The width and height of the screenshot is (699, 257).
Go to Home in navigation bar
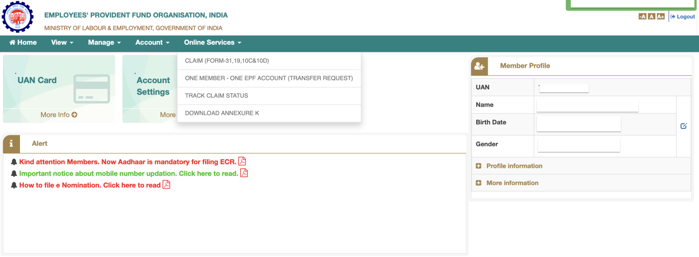tap(23, 43)
